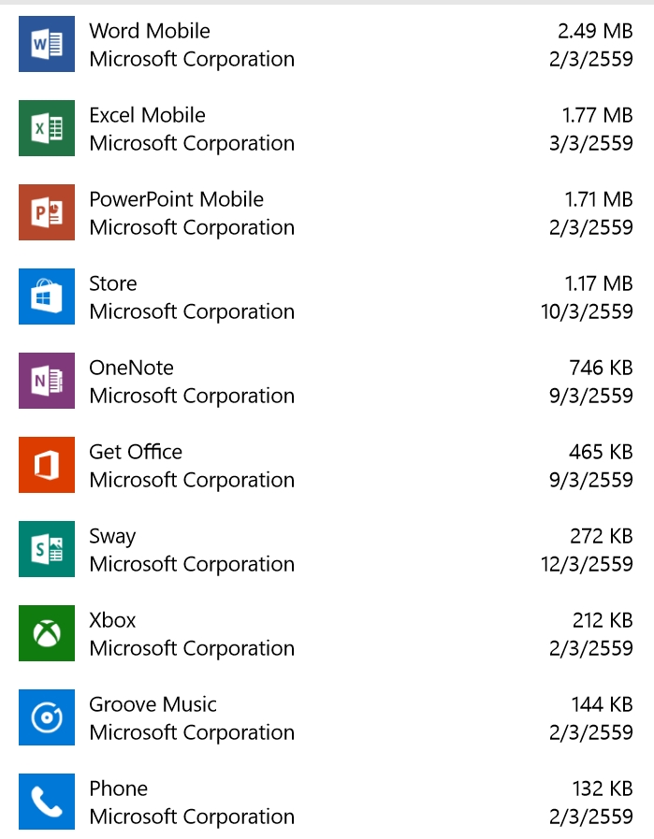The image size is (654, 839).
Task: Select the Excel Mobile list entry name
Action: coord(147,115)
